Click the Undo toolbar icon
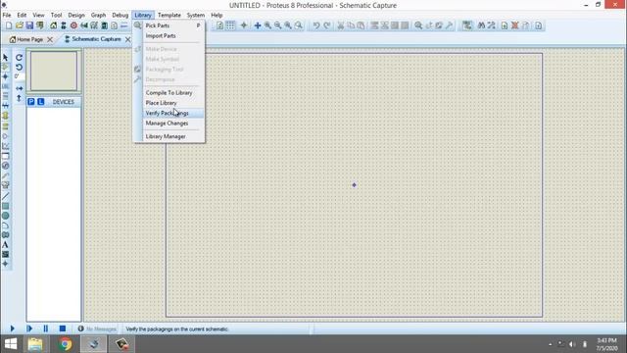The width and height of the screenshot is (627, 353). tap(315, 25)
